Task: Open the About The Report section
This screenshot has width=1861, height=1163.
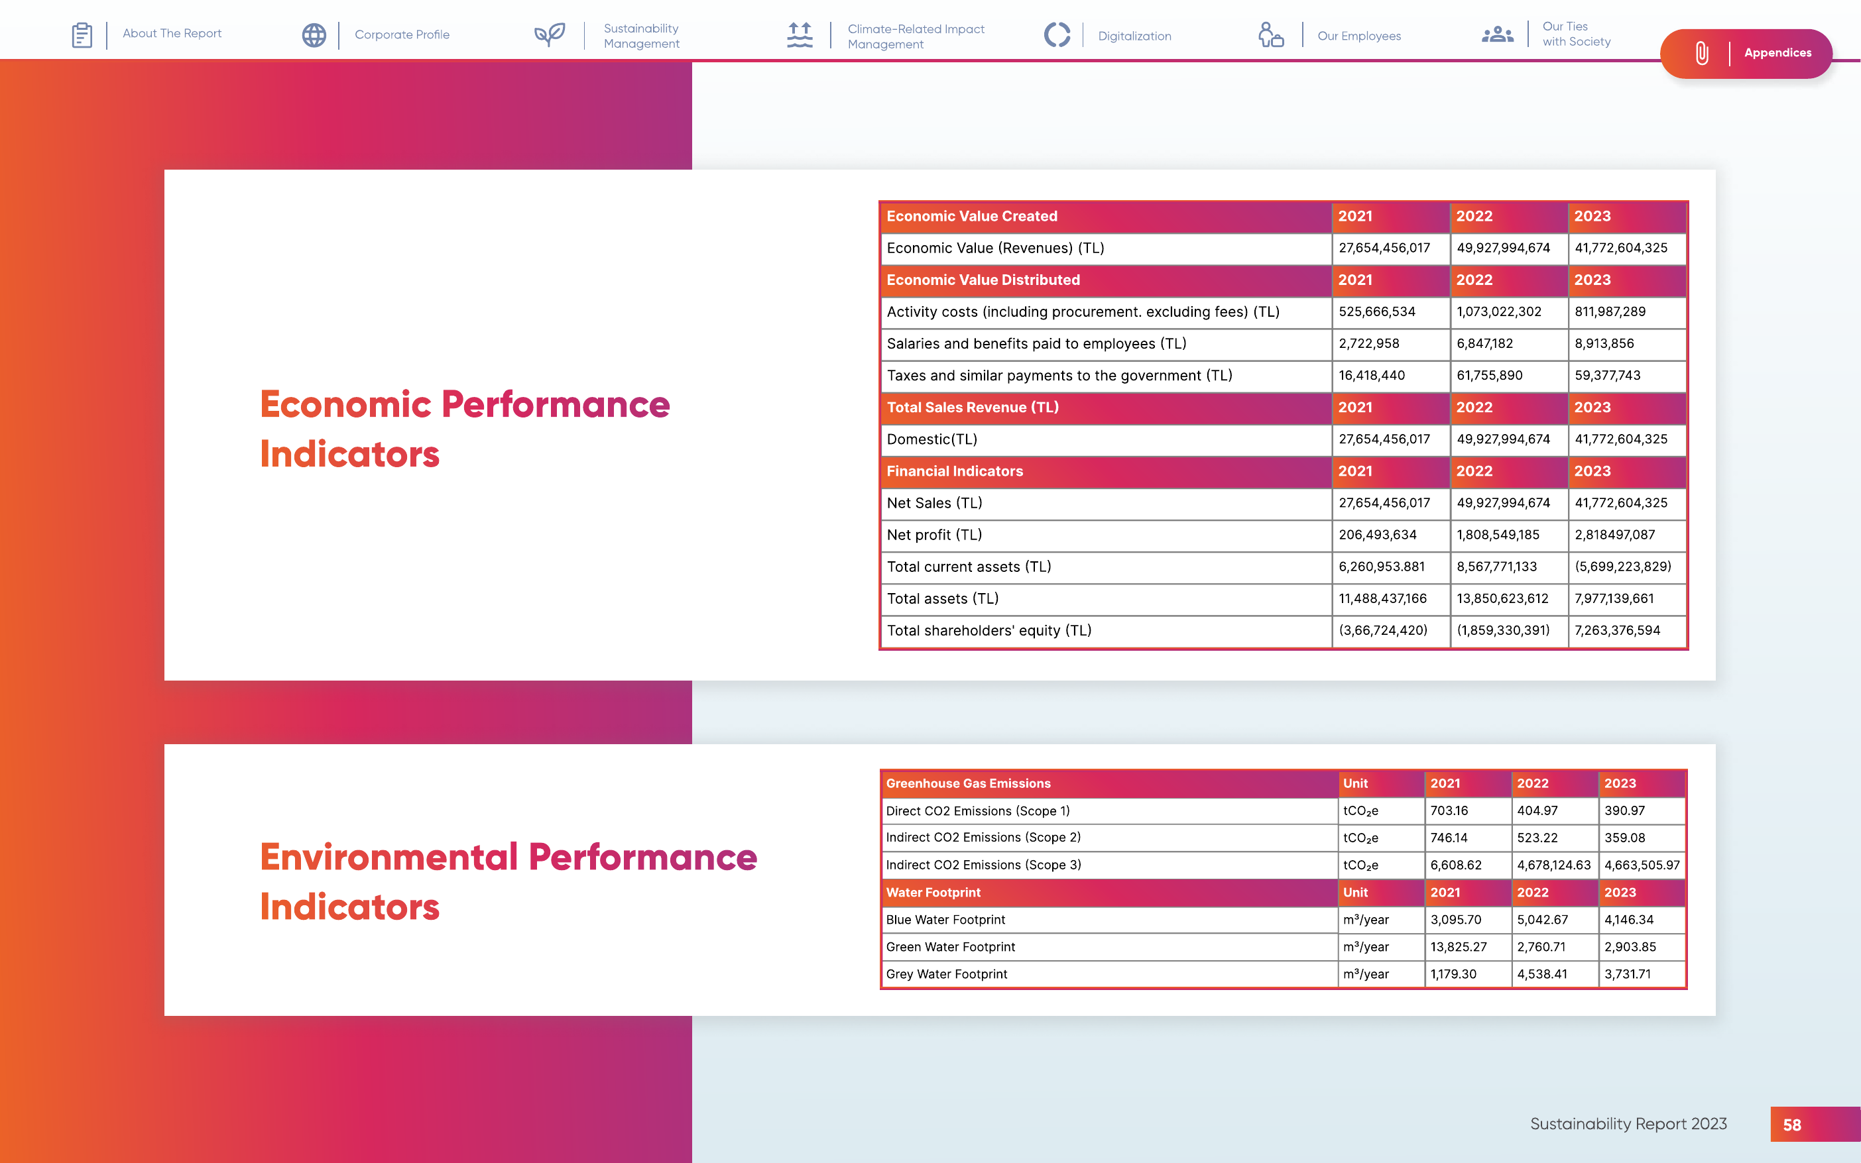Action: pos(172,33)
